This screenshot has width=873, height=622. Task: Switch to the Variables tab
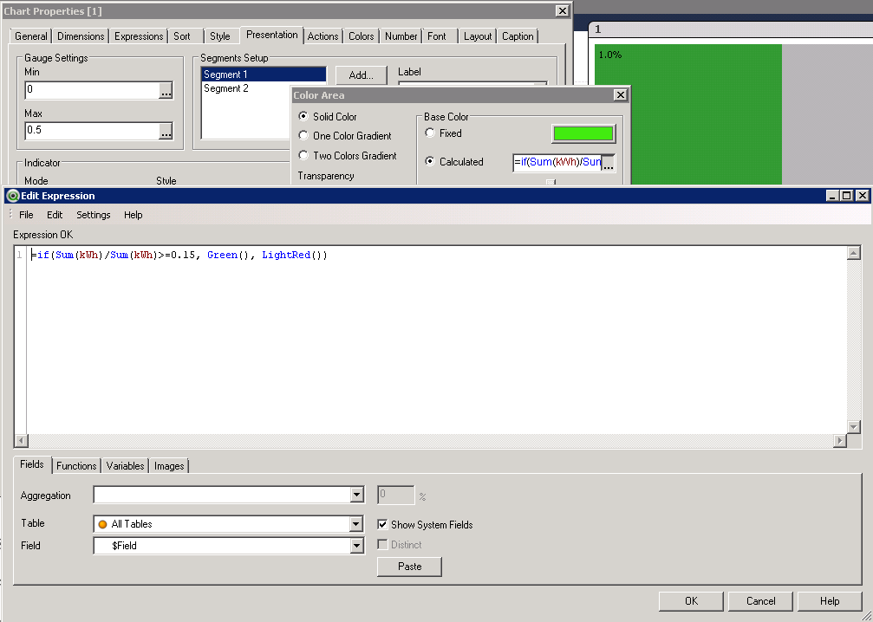pyautogui.click(x=125, y=466)
